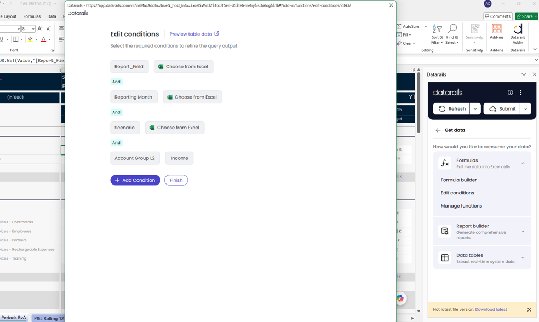Open Sort & Filter tool

[437, 34]
